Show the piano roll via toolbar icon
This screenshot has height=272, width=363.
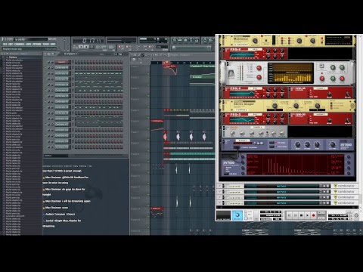click(x=185, y=40)
